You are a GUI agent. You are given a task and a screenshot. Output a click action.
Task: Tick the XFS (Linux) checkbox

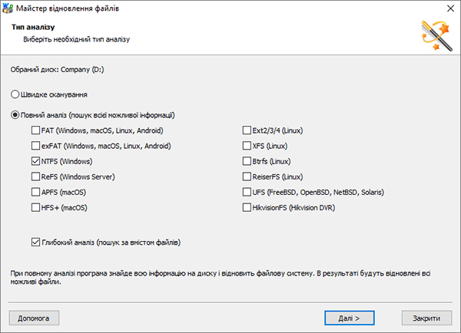247,146
